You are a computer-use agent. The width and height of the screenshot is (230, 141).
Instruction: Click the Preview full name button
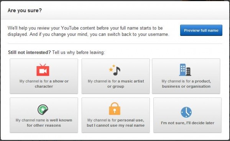coord(201,30)
